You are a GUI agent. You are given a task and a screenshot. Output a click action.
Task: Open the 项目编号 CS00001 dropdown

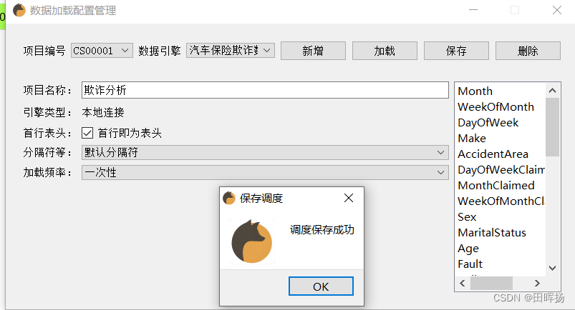click(102, 51)
